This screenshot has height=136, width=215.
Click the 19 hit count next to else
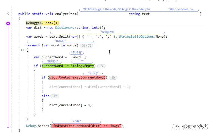(x=55, y=96)
